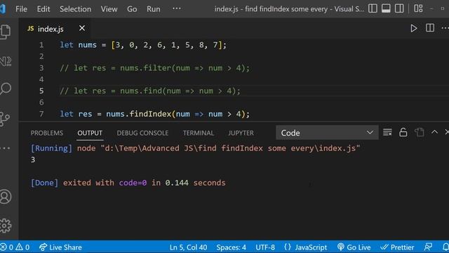
Task: Run the code with play icon
Action: tap(413, 28)
